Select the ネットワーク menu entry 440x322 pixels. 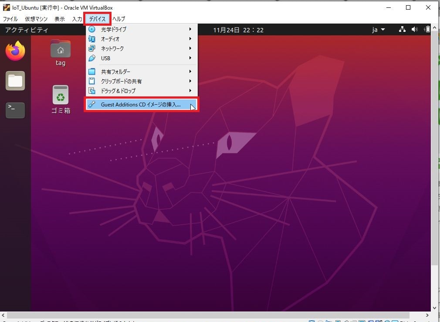click(x=142, y=48)
